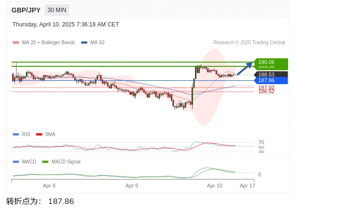Click the 187.02 red support value
Image resolution: width=339 pixels, height=212 pixels.
[x=266, y=87]
